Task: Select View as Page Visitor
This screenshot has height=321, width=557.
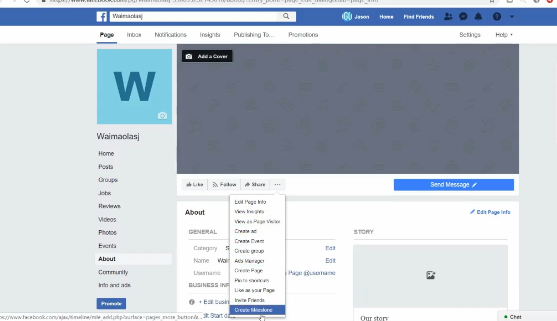Action: pyautogui.click(x=257, y=222)
